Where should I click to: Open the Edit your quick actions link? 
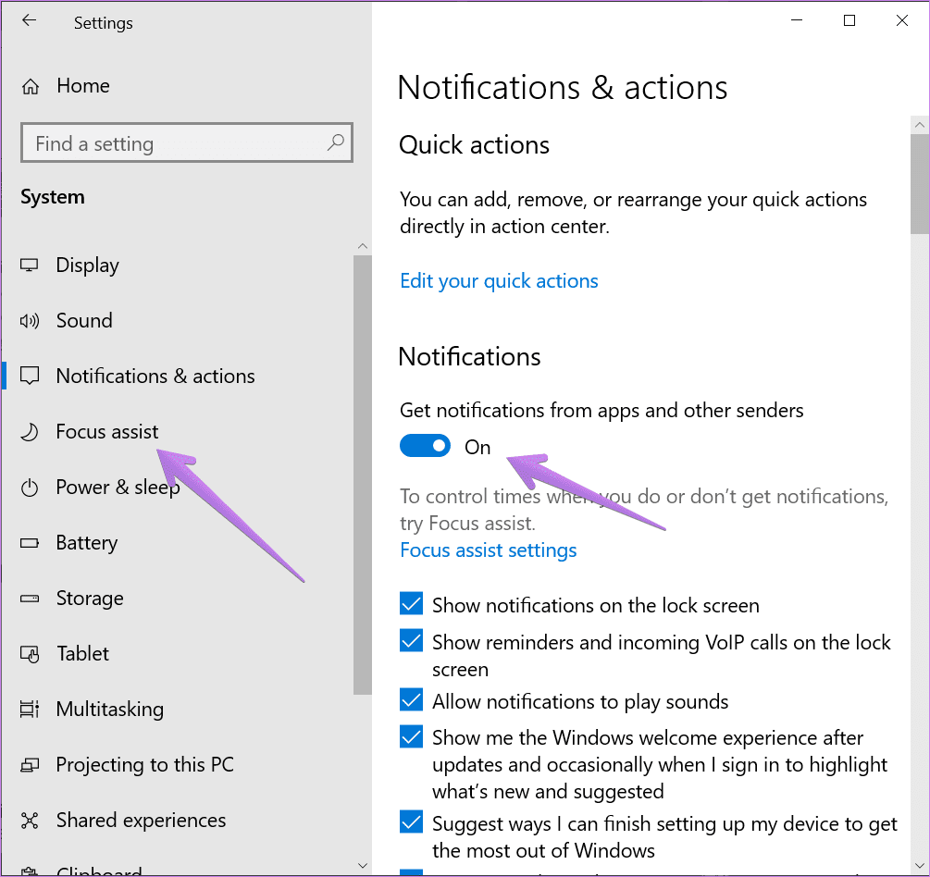(499, 281)
